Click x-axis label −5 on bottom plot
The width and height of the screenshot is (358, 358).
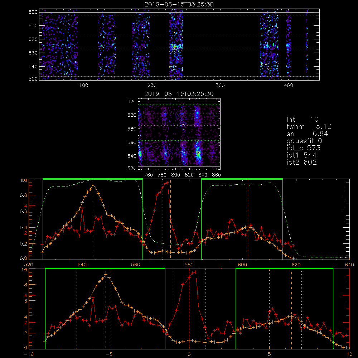(x=109, y=354)
